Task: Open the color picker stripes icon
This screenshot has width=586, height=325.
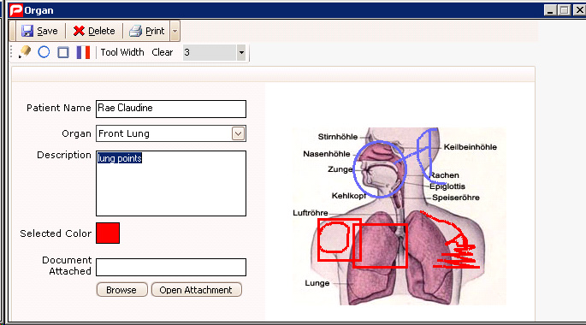Action: (83, 52)
